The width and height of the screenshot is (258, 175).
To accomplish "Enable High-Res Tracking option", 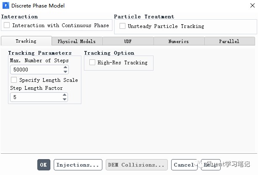I will (x=92, y=63).
